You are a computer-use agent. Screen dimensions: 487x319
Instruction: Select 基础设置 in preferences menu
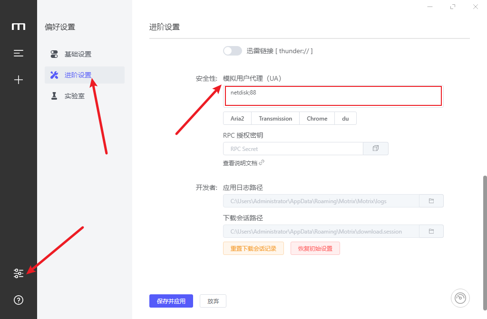tap(78, 54)
